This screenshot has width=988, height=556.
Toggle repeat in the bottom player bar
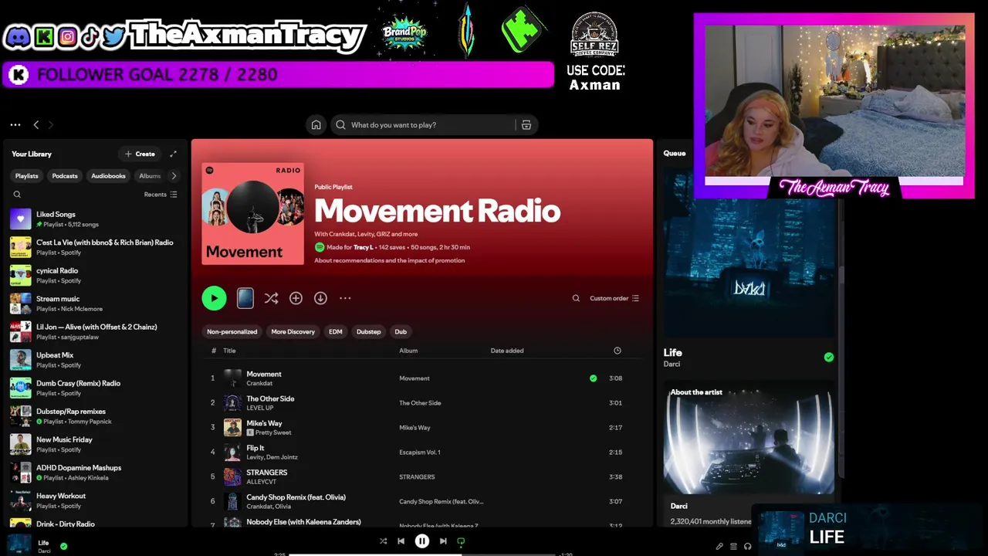[461, 541]
